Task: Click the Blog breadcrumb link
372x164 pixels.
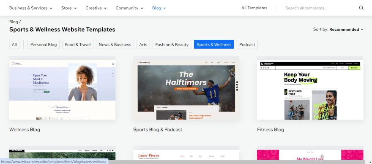Action: pyautogui.click(x=14, y=22)
